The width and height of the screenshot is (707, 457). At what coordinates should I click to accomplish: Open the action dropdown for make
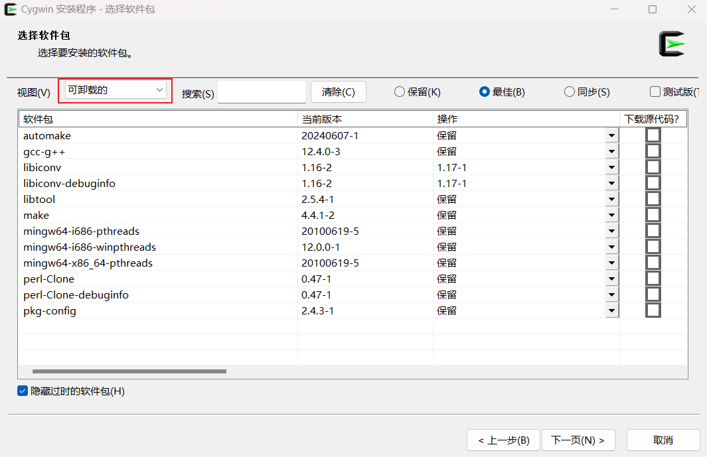612,216
